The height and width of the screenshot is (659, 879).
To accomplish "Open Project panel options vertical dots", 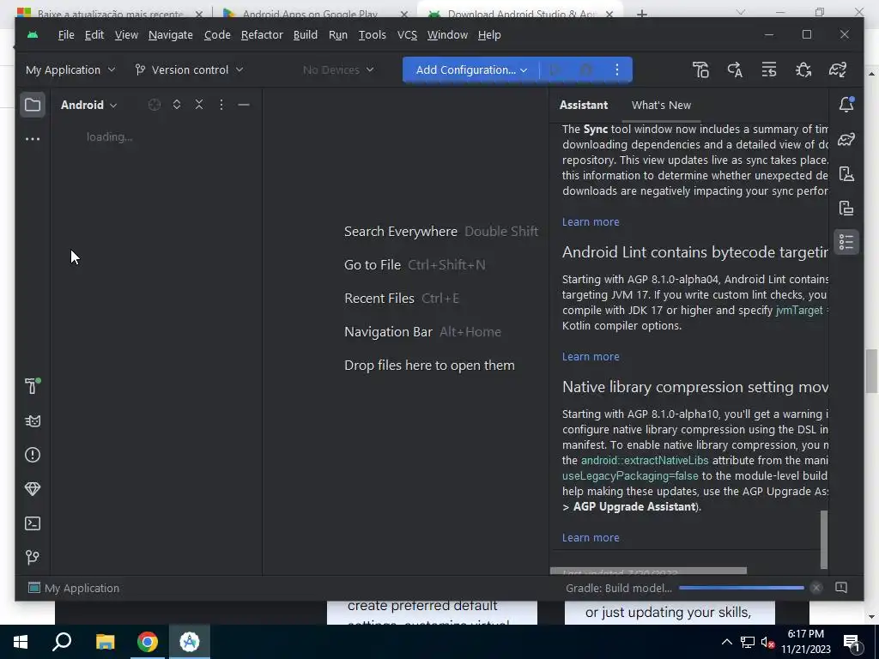I will click(221, 105).
